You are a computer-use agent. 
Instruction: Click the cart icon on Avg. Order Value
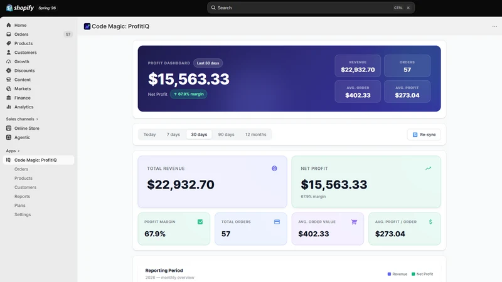(x=354, y=222)
